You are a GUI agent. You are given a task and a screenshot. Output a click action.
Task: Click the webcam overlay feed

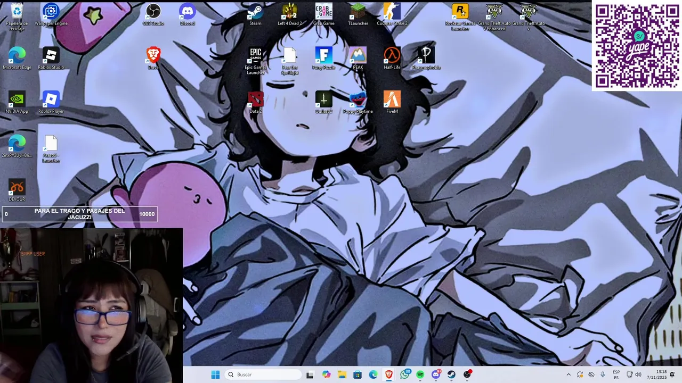(91, 305)
